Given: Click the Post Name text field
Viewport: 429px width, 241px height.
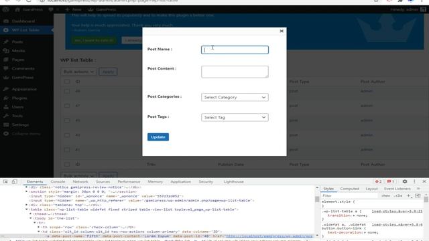Looking at the screenshot, I should (235, 50).
